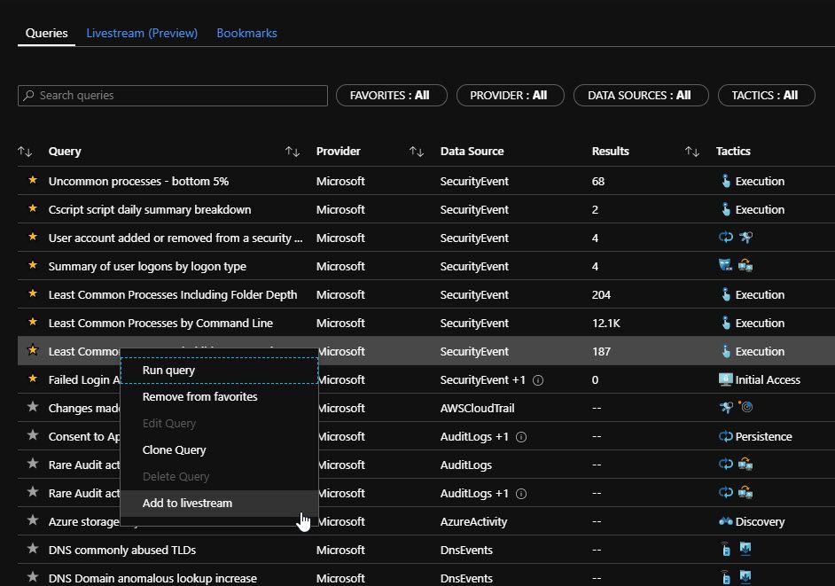
Task: Open the Bookmarks tab
Action: (246, 33)
